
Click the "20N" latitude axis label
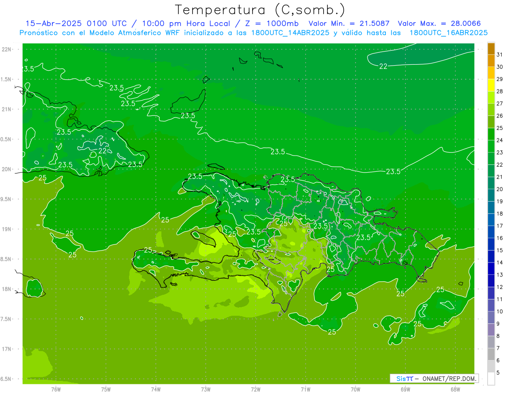tap(6, 169)
